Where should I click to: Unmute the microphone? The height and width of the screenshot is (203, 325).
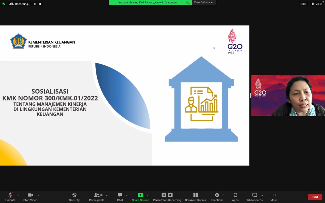pyautogui.click(x=10, y=195)
